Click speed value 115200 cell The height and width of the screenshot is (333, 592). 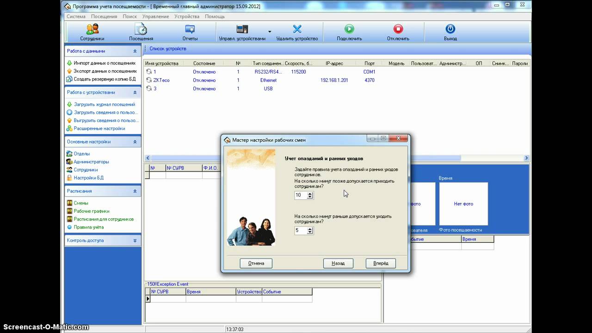coord(298,72)
